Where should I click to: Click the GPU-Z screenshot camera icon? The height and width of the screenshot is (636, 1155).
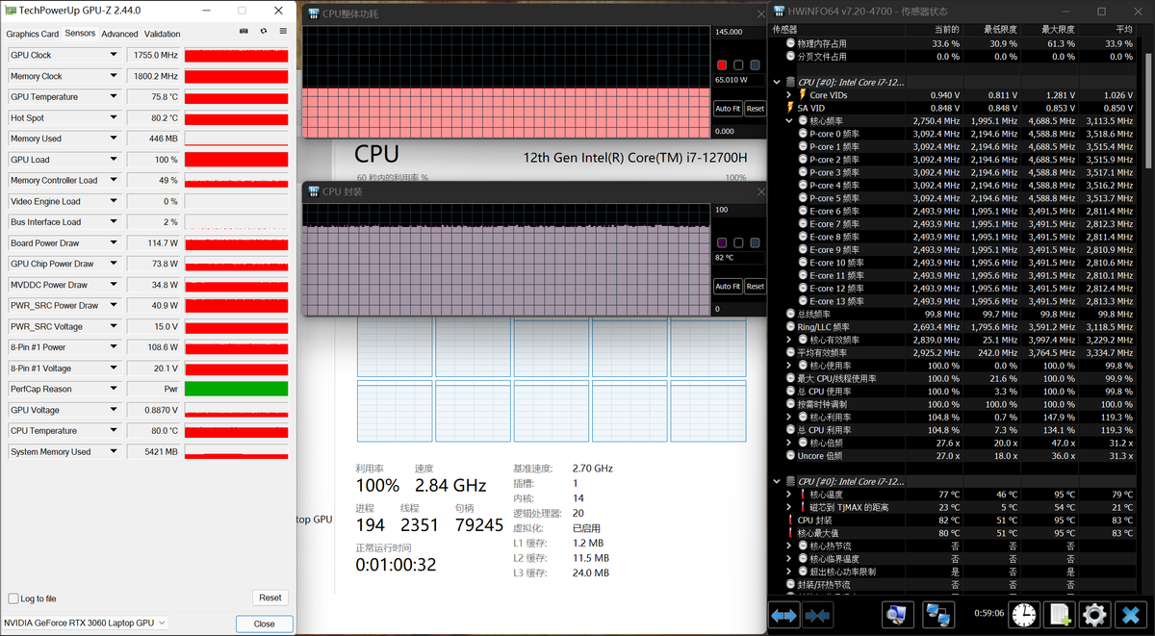pos(244,32)
